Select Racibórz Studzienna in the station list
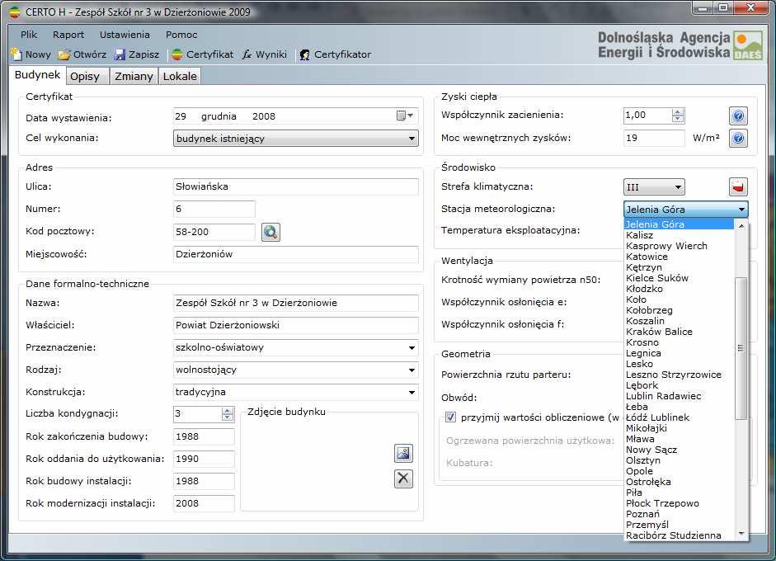The image size is (776, 561). (x=680, y=535)
